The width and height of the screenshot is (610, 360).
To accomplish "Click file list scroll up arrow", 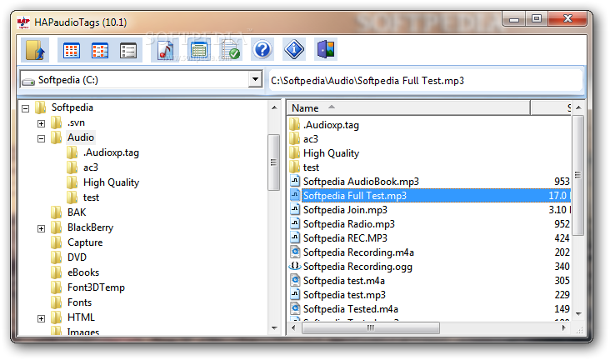I will (x=578, y=107).
